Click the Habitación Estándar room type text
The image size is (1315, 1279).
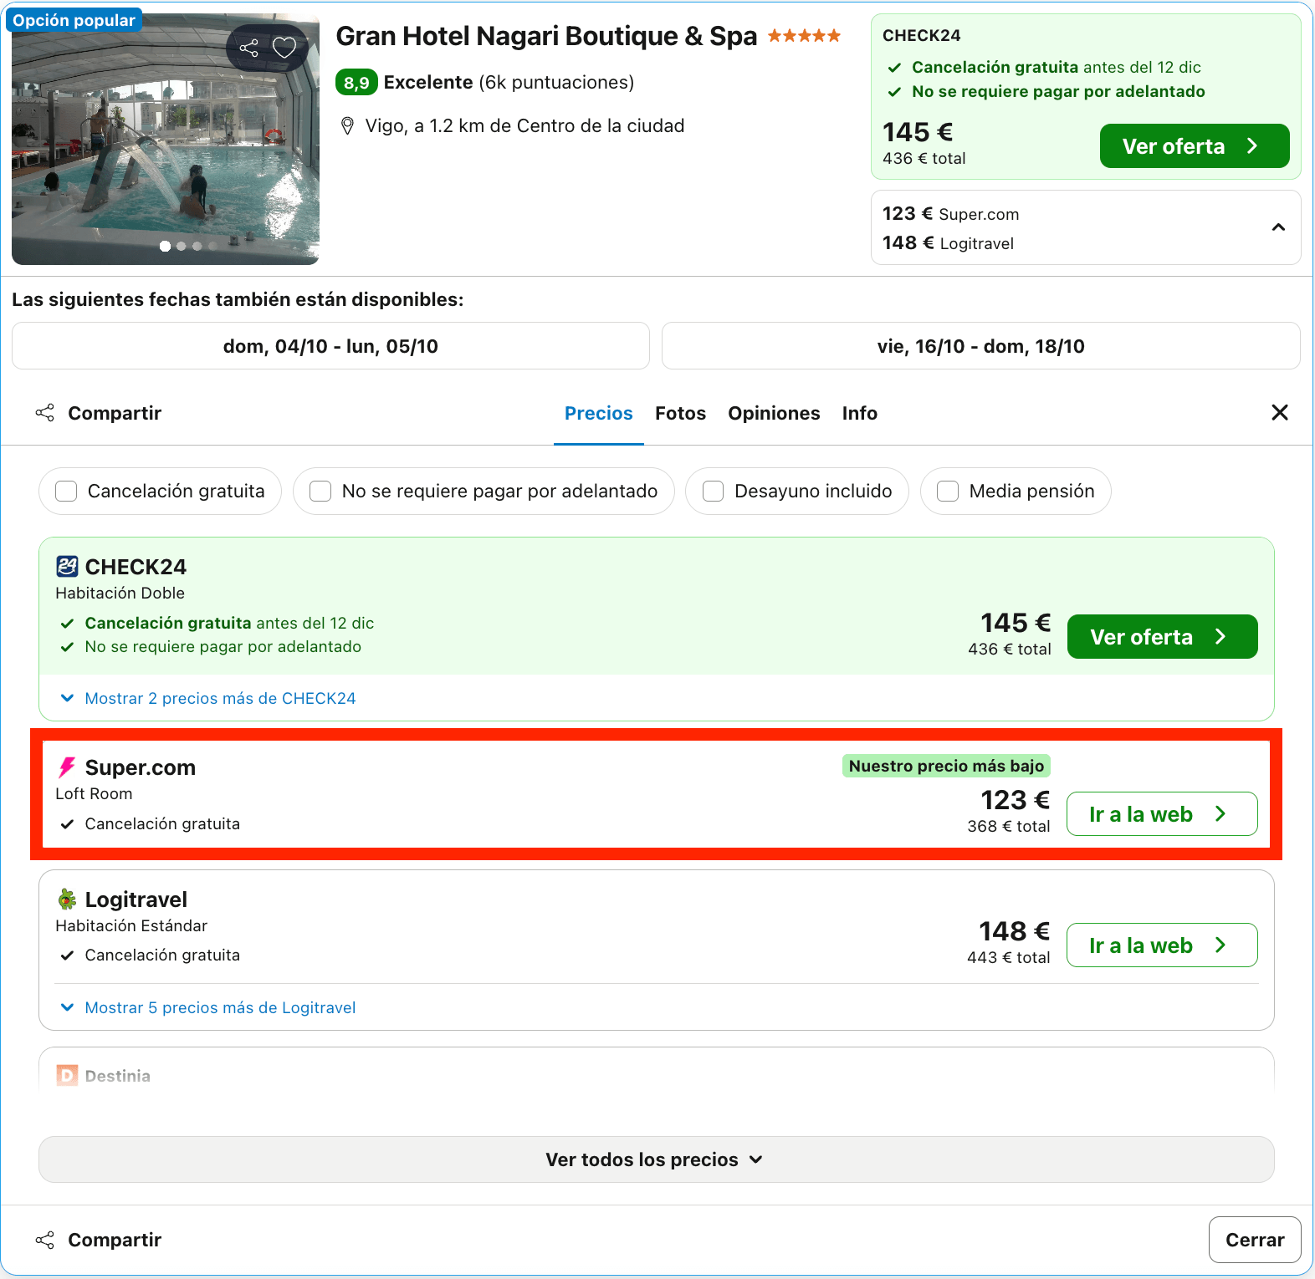(x=131, y=925)
